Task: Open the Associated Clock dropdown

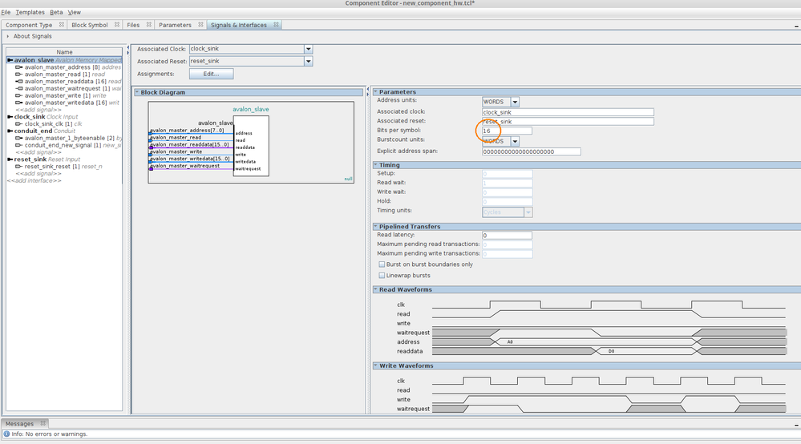Action: 308,49
